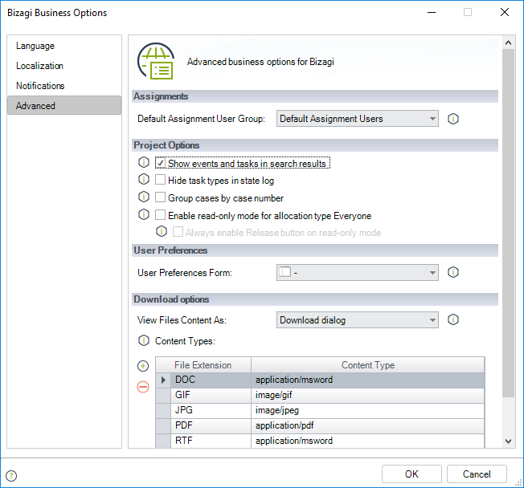Add a new content type with plus icon

[x=143, y=366]
